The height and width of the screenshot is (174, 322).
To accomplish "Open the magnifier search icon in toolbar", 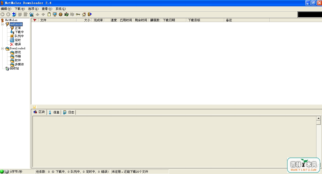I will point(32,14).
